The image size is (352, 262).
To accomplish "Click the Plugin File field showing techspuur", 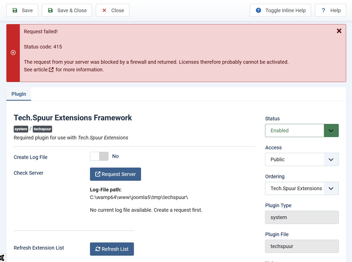I will [302, 246].
